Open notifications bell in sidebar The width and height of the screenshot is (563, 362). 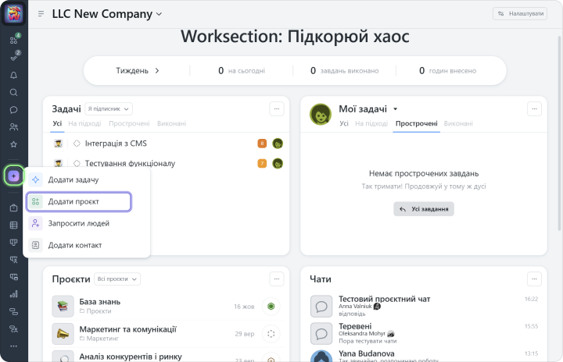pyautogui.click(x=13, y=76)
